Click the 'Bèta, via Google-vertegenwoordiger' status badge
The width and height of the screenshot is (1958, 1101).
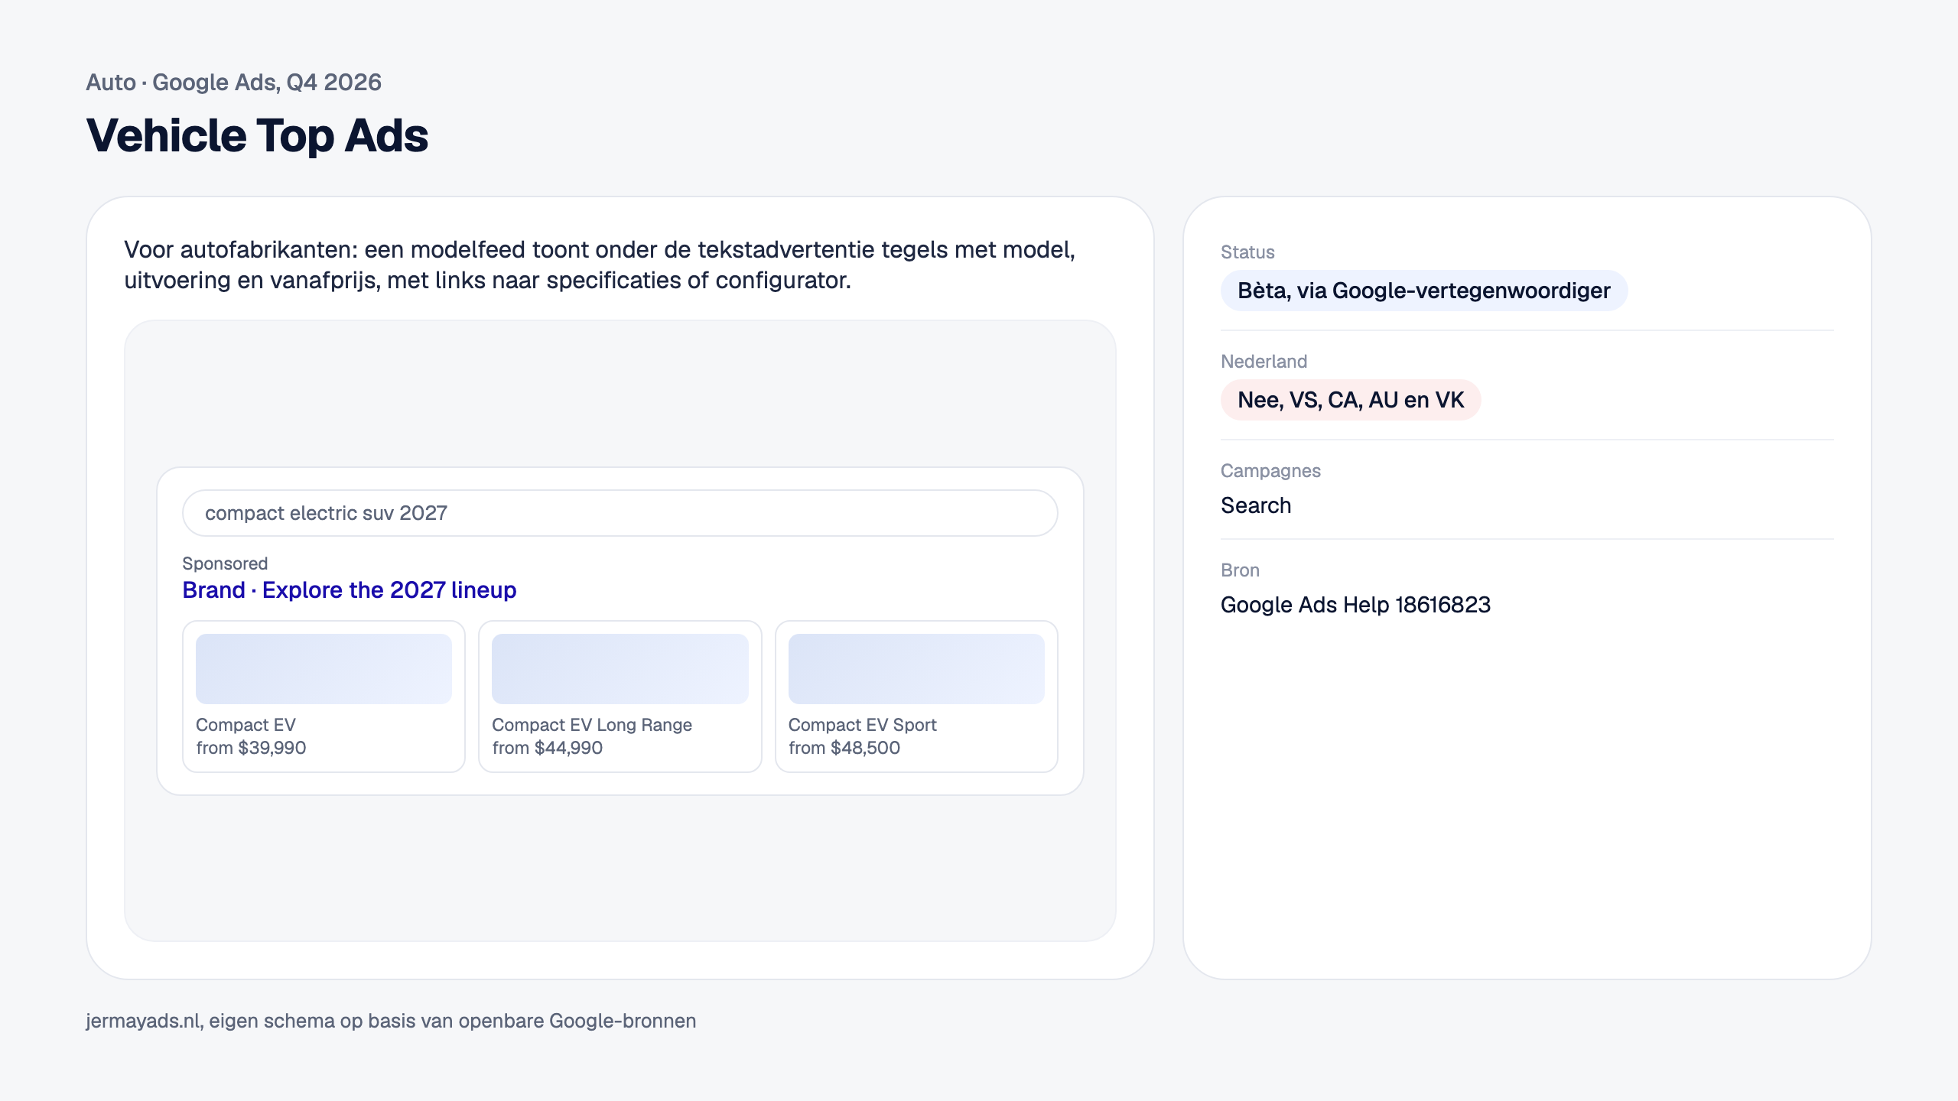point(1424,291)
